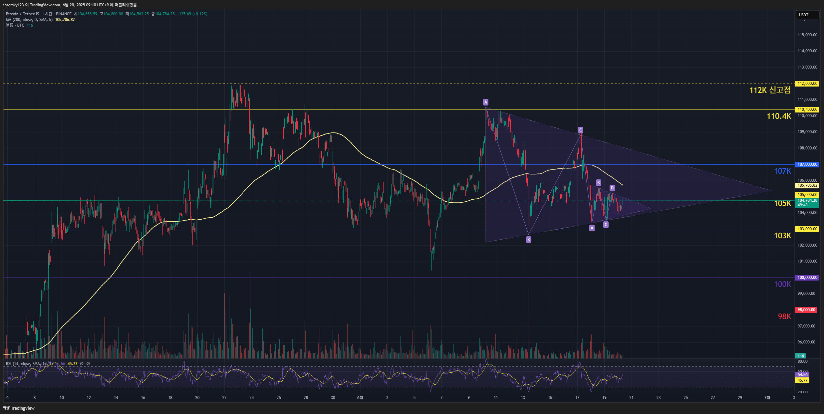Click the last ⊘ icon in RSI legend
The image size is (824, 414).
[x=88, y=364]
